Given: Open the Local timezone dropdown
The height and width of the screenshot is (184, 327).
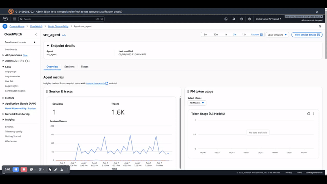Looking at the screenshot, I should pos(278,35).
